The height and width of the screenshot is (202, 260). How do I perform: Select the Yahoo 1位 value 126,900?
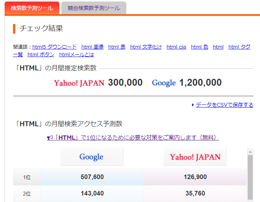click(x=195, y=177)
